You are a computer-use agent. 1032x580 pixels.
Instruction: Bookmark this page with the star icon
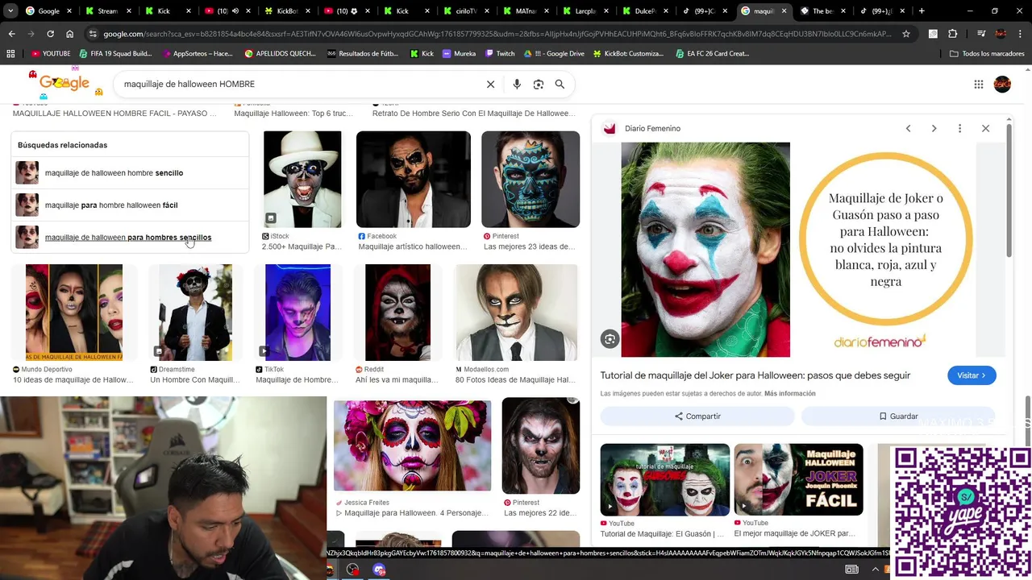[906, 34]
